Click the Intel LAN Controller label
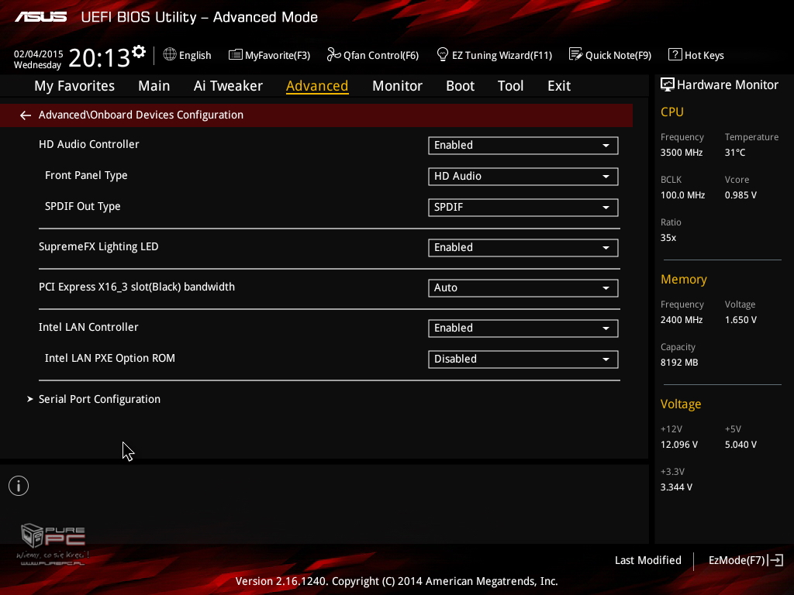794x595 pixels. 88,328
